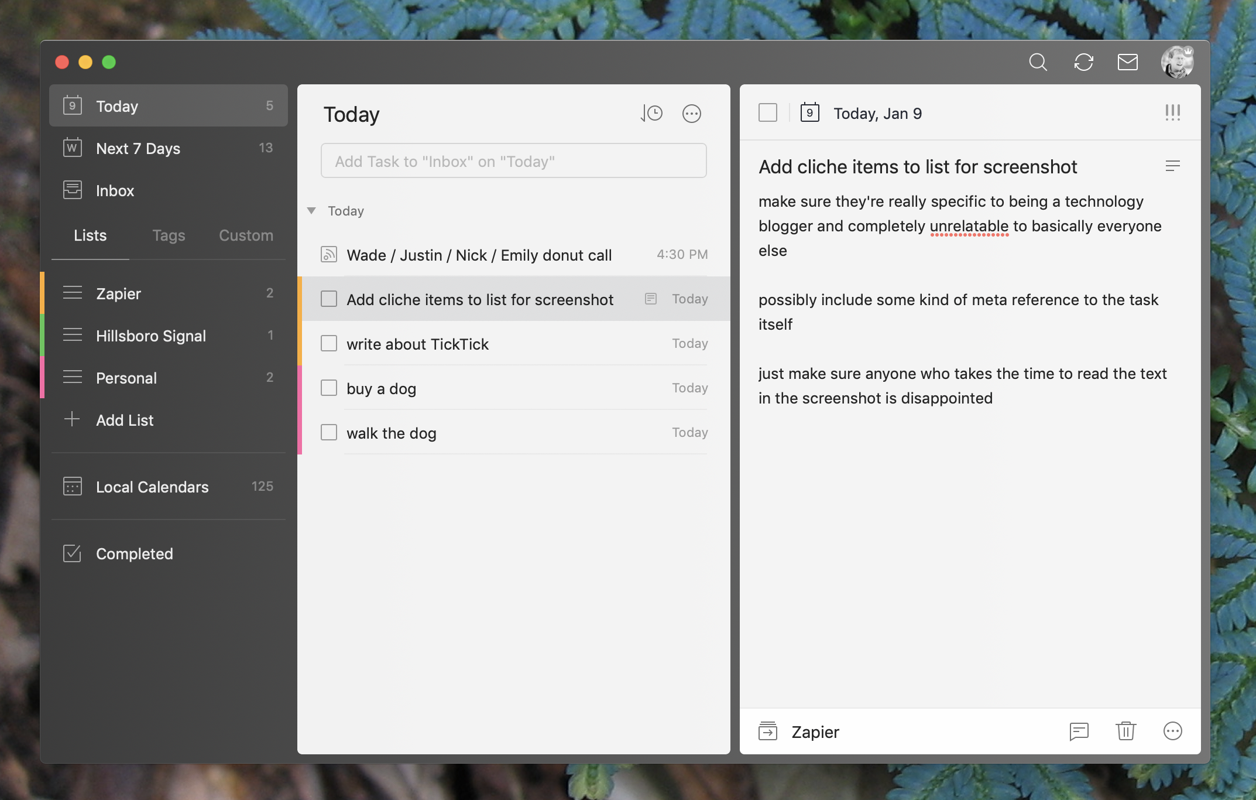Viewport: 1256px width, 800px height.
Task: Click the mail/inbox icon in toolbar
Action: pyautogui.click(x=1128, y=61)
